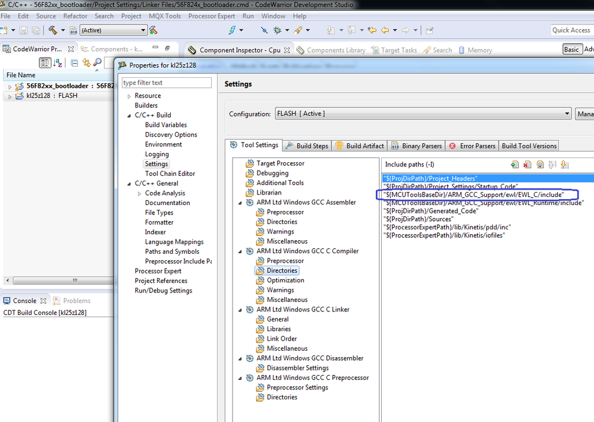
Task: Click the magnifier search icon in the project panel
Action: pos(98,63)
